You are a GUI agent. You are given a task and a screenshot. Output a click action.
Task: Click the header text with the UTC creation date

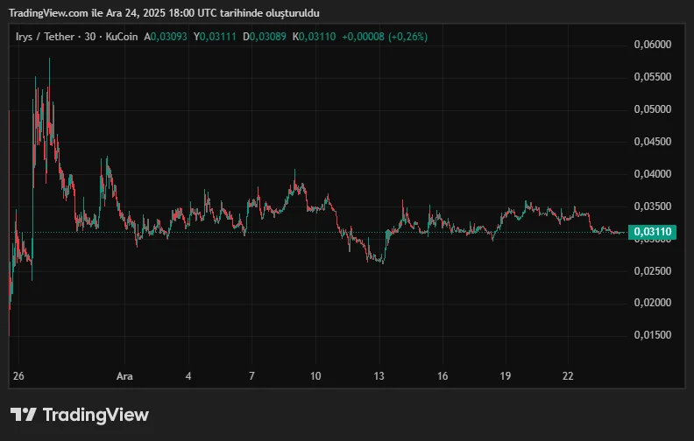pyautogui.click(x=164, y=13)
